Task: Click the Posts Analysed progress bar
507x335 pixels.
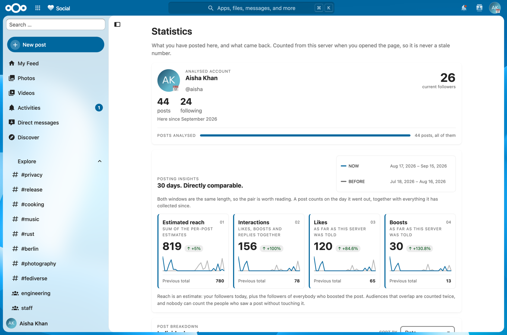Action: point(305,135)
